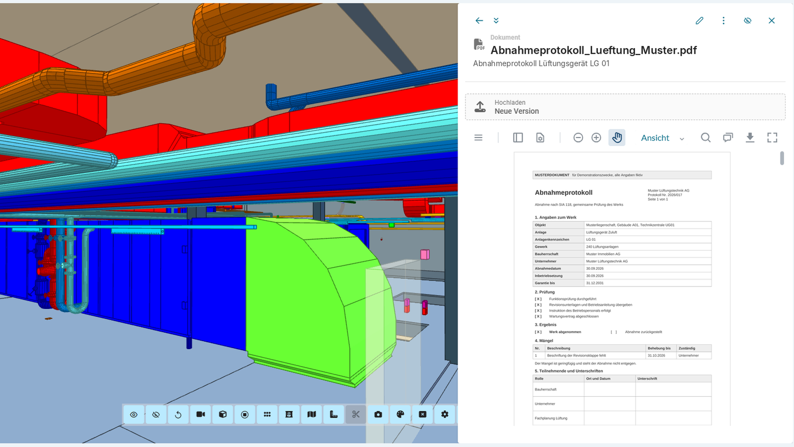The image size is (794, 447).
Task: Open viewer settings gear
Action: point(445,414)
